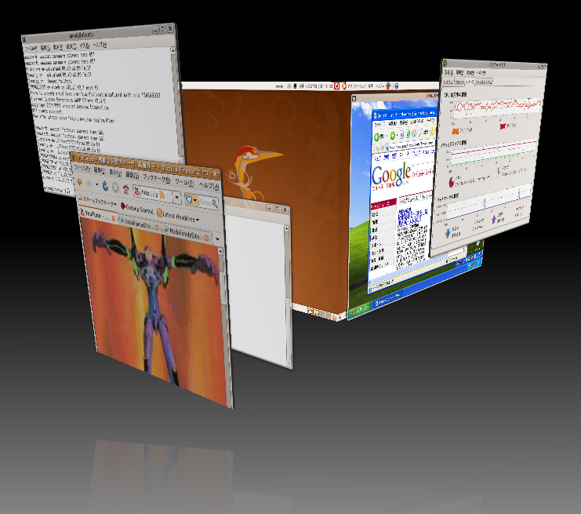
Task: Open Firefox search engine selector dropdown
Action: point(191,199)
